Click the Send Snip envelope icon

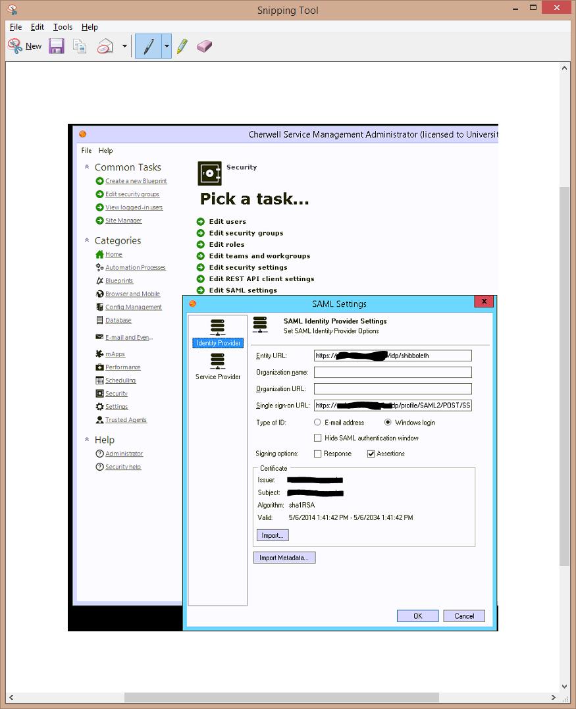tap(105, 46)
